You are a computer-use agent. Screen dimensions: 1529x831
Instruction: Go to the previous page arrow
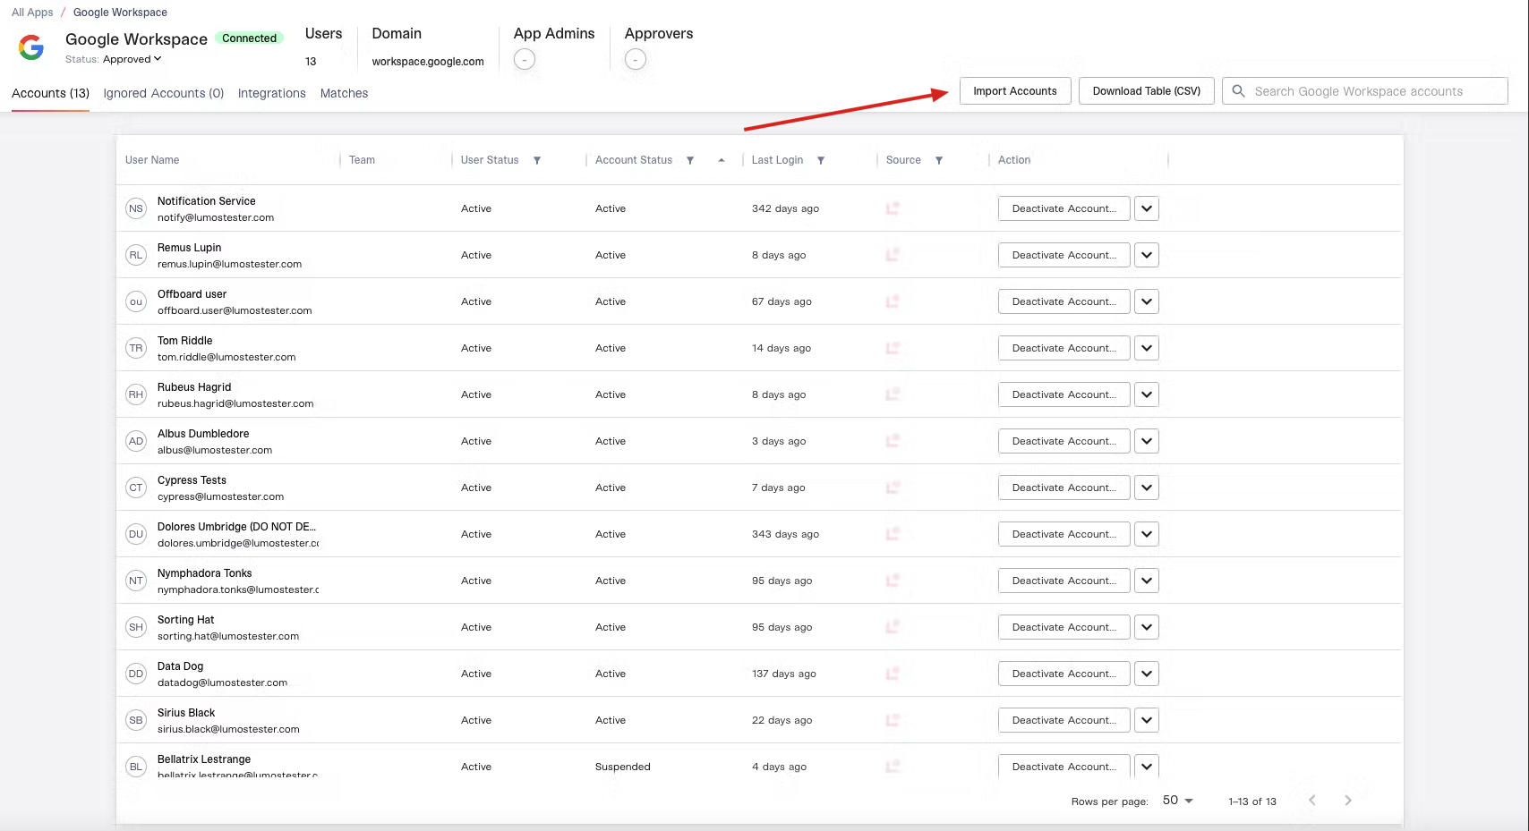(1312, 800)
